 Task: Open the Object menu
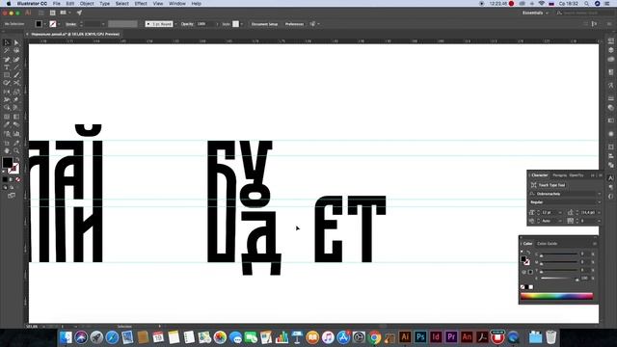click(87, 4)
